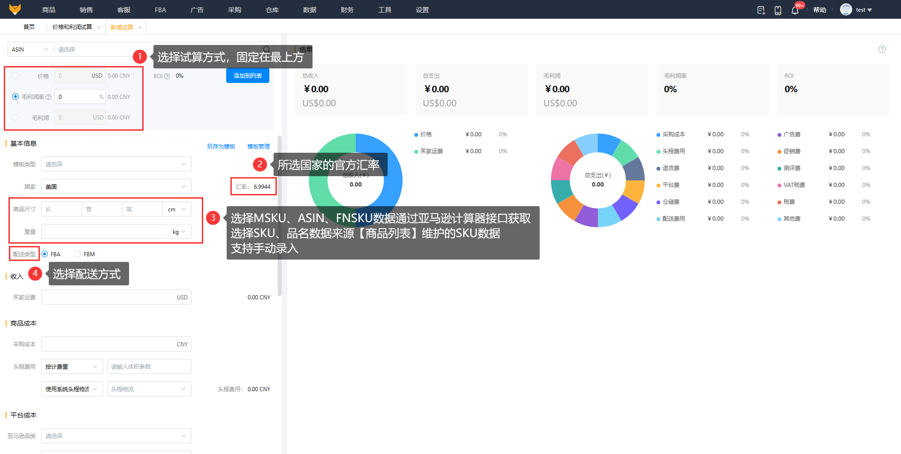Screen dimensions: 901x454
Task: Open the 财务 menu
Action: (x=347, y=10)
